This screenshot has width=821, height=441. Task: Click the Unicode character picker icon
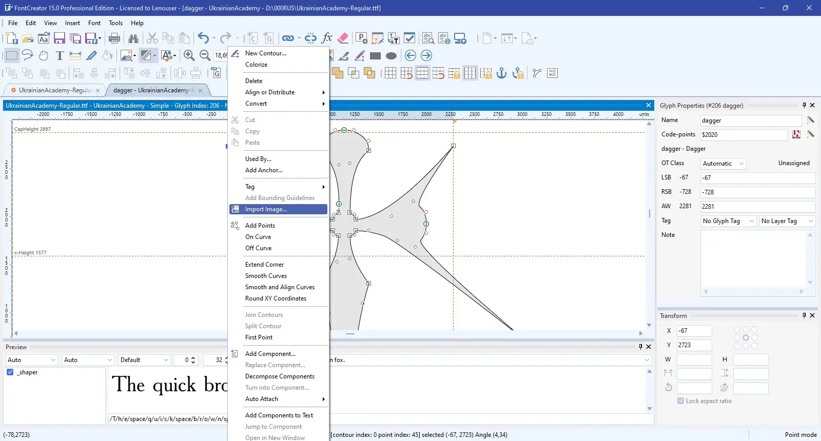[796, 134]
